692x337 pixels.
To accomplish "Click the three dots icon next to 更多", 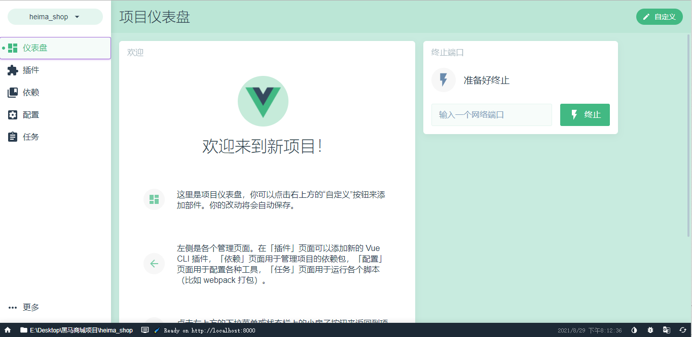I will [x=13, y=308].
